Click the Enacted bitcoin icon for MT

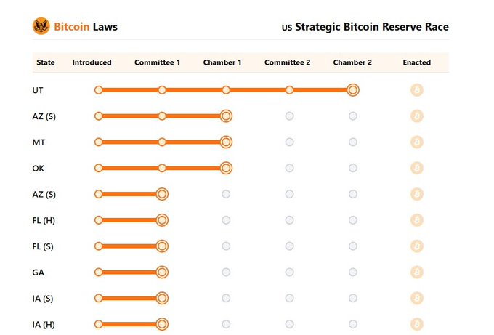coord(416,142)
